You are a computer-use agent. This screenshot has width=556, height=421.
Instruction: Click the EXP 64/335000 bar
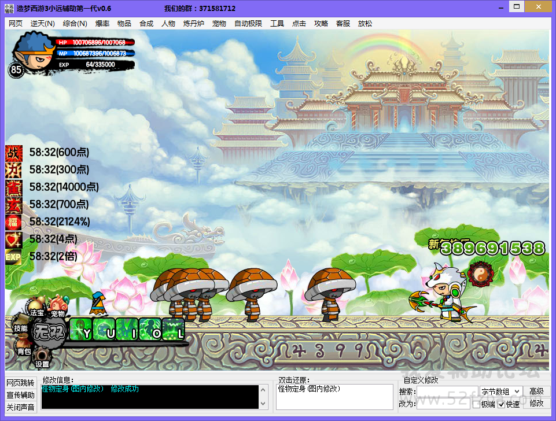coord(95,65)
